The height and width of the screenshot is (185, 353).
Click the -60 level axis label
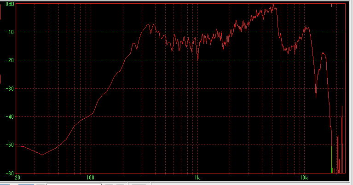(10, 173)
